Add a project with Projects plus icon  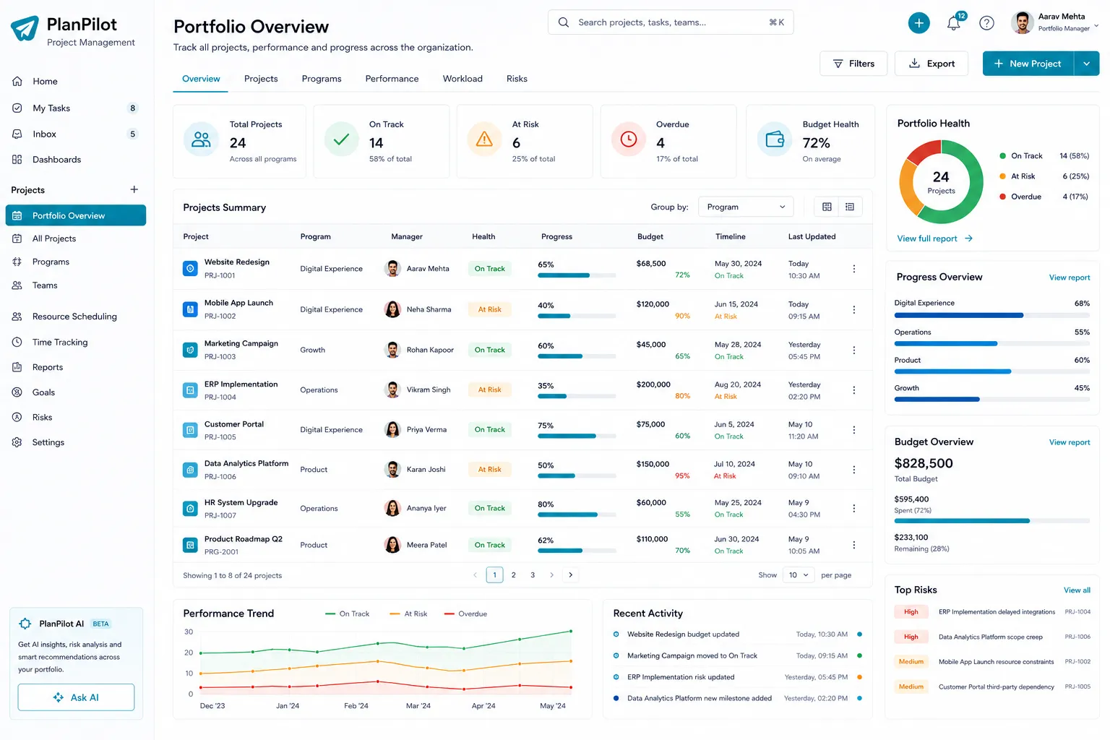click(134, 189)
